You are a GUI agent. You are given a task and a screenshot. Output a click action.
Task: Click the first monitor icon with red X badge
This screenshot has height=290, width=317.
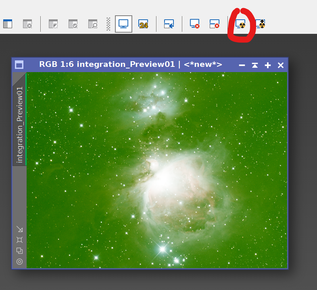195,24
